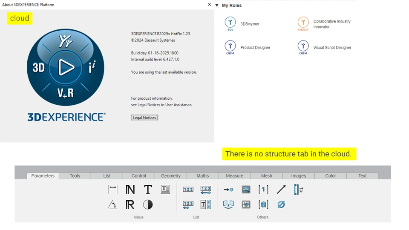Switch to the Tools tab
The height and width of the screenshot is (230, 409).
75,176
